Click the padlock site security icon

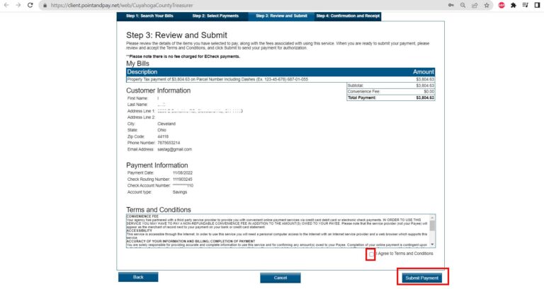tap(45, 6)
